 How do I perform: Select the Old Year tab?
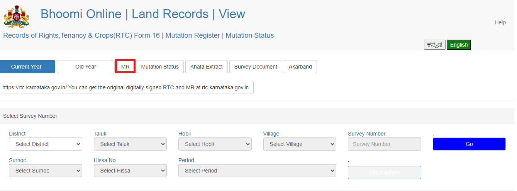[x=86, y=67]
